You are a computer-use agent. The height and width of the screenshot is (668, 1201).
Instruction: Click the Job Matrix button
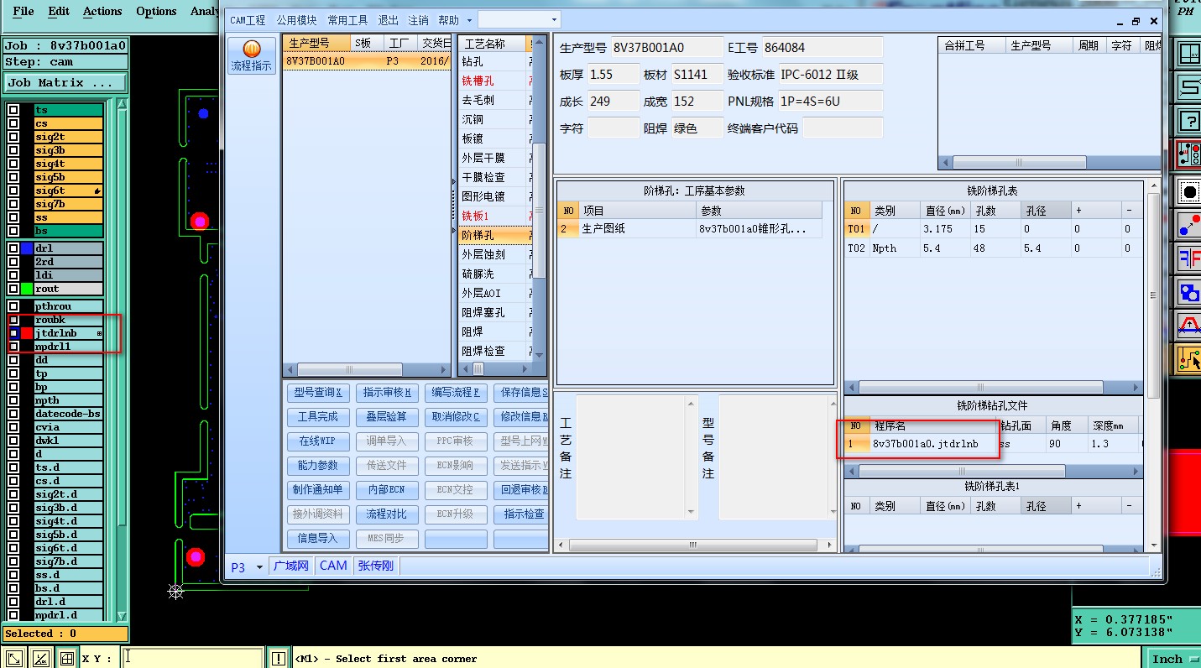[65, 83]
